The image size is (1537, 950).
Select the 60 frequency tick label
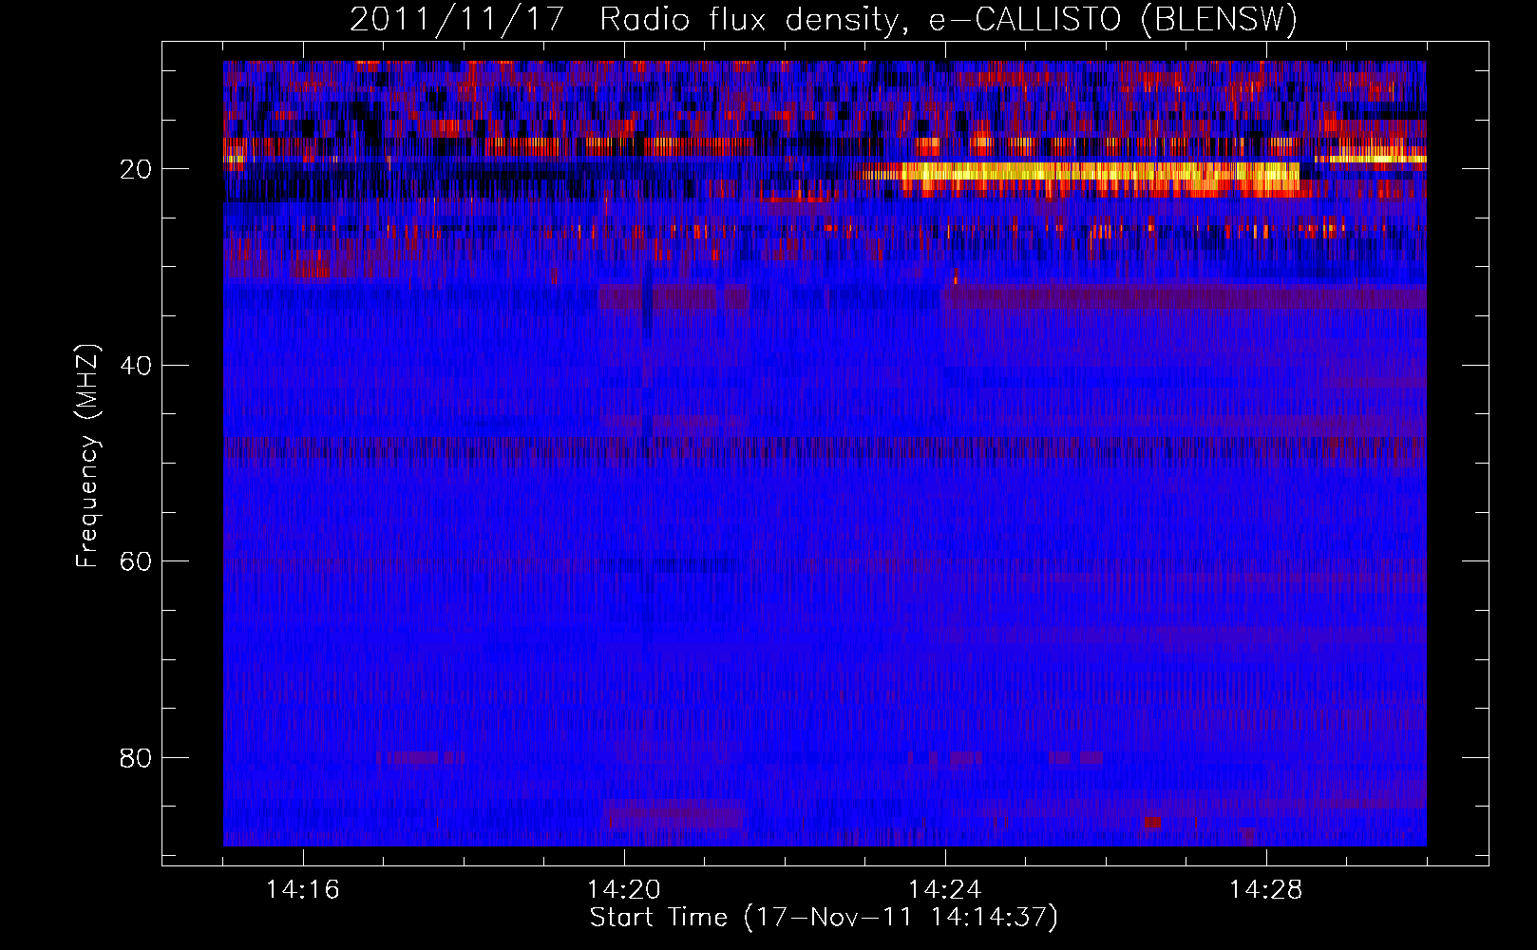tap(136, 561)
